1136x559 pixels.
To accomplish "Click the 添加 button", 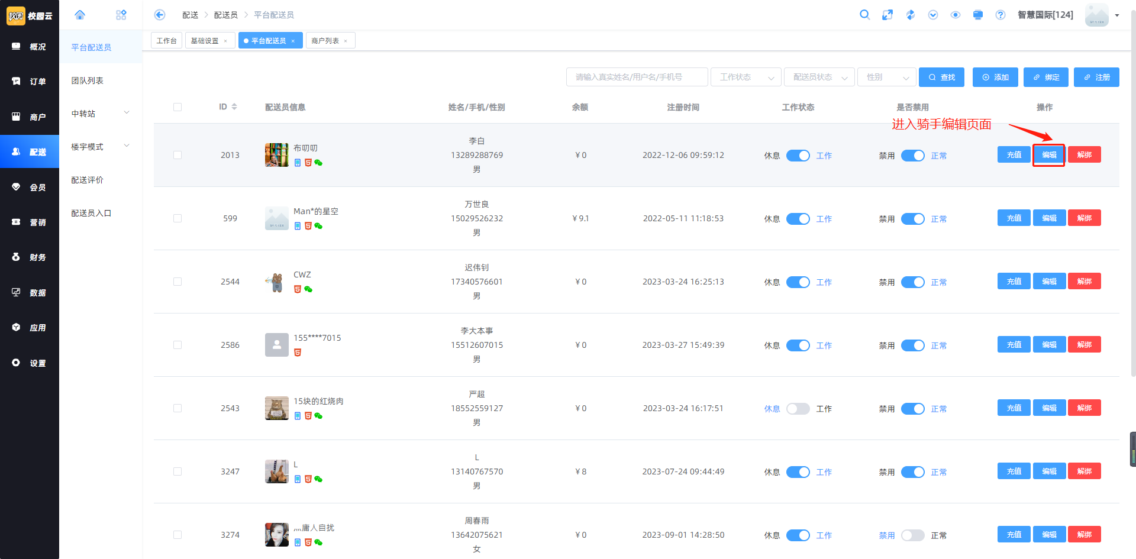I will coord(995,77).
